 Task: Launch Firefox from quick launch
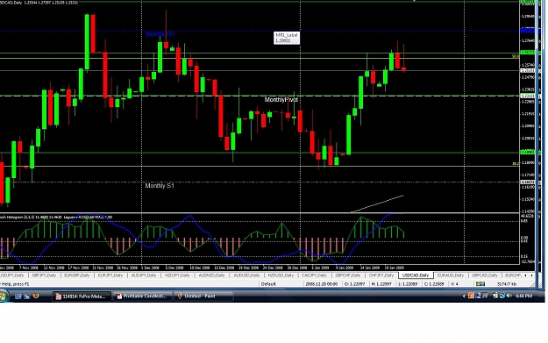[x=35, y=297]
